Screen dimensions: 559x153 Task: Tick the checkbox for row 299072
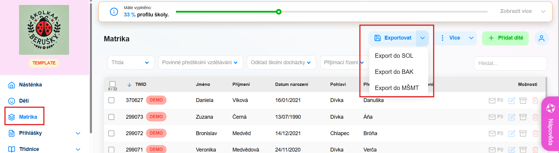pyautogui.click(x=111, y=133)
